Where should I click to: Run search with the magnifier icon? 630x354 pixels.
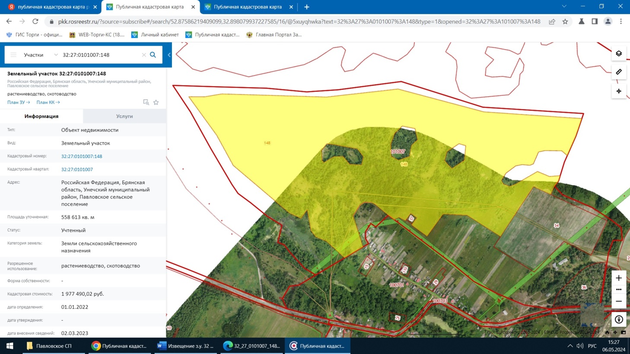[153, 55]
